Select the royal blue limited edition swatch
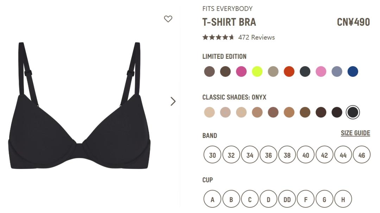 [353, 71]
